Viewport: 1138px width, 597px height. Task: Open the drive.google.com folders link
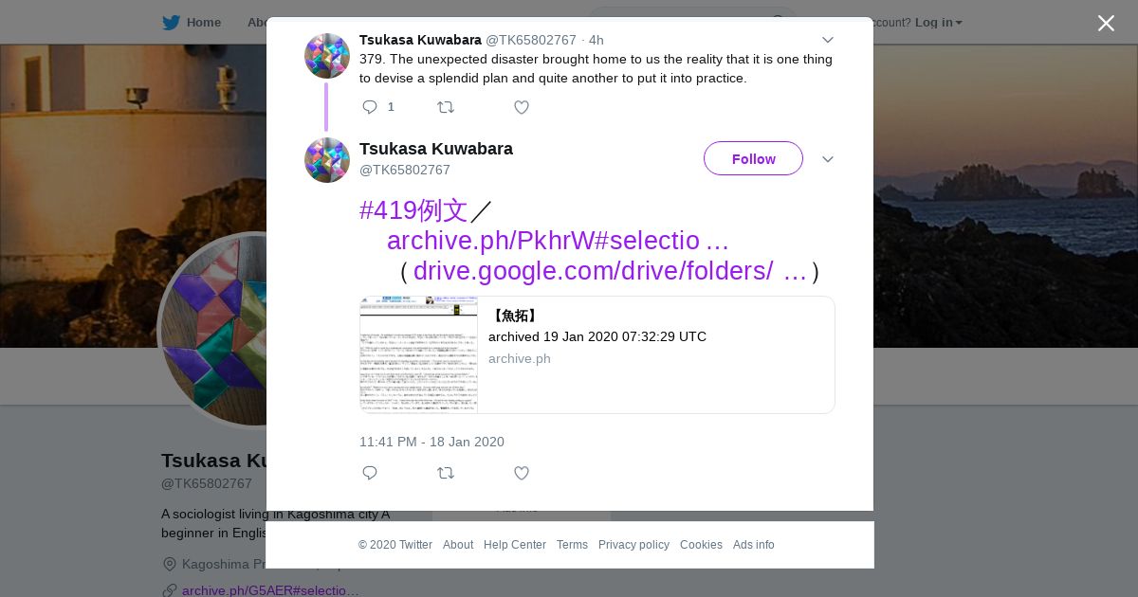point(610,271)
